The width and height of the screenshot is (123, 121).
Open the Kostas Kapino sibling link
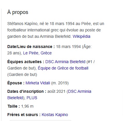[55, 115]
